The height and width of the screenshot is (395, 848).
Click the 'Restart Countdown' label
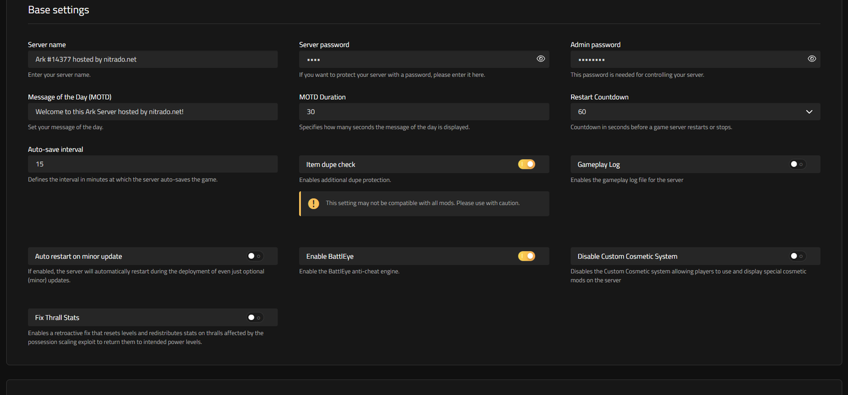pos(598,97)
